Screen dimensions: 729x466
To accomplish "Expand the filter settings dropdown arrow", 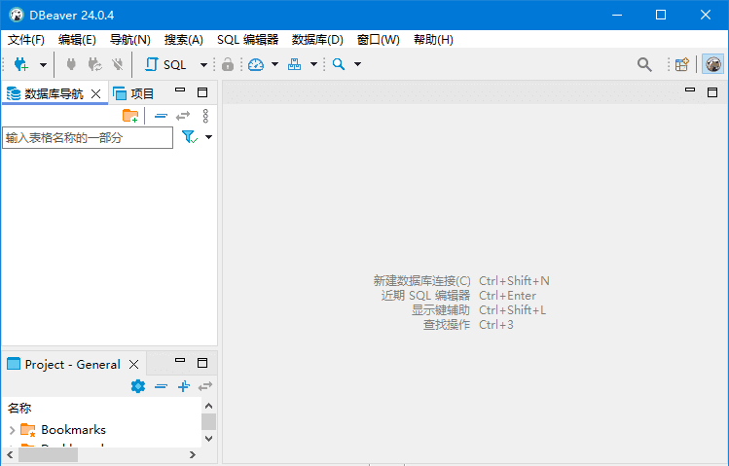I will click(208, 137).
